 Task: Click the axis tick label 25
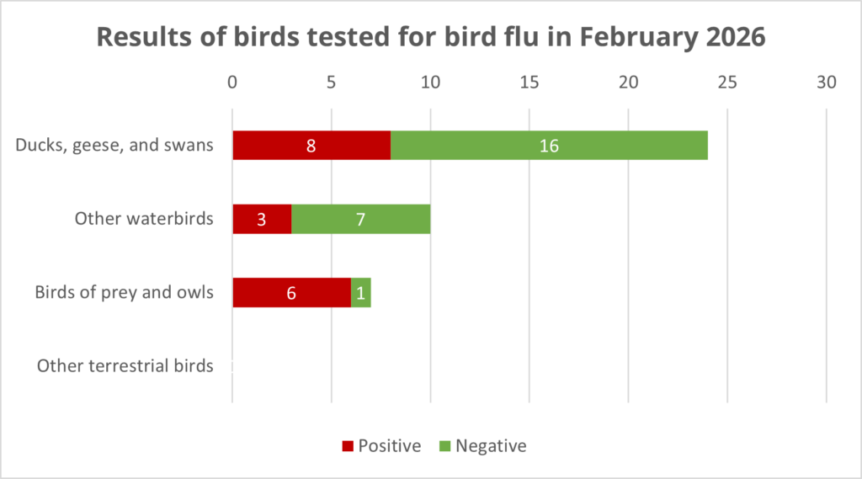(727, 82)
